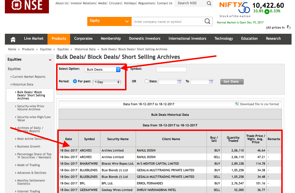
Task: Open the Equity segment dropdown
Action: click(x=109, y=21)
